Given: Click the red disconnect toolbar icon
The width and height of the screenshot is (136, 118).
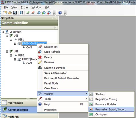Looking at the screenshot, I should pyautogui.click(x=33, y=13).
